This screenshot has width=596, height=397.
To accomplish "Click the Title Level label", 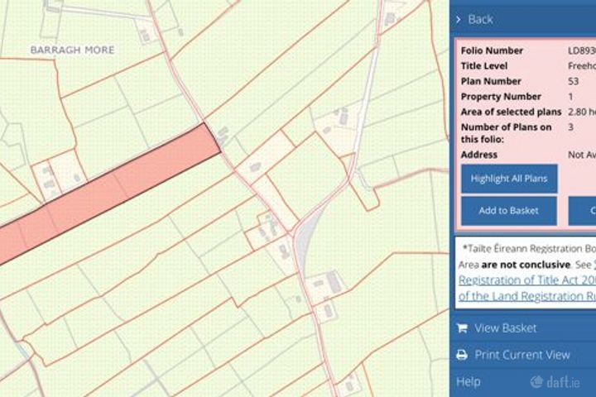I will point(484,65).
